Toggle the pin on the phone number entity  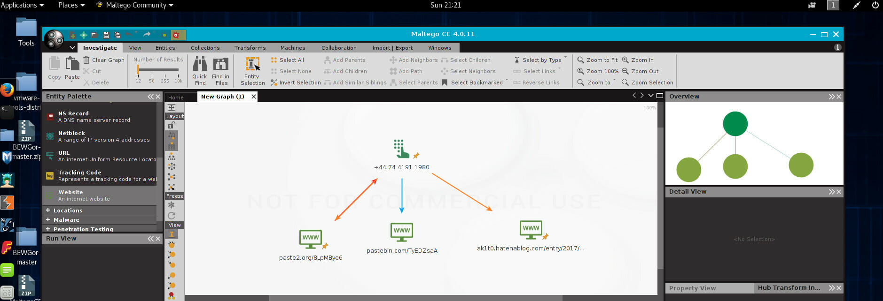(x=416, y=156)
